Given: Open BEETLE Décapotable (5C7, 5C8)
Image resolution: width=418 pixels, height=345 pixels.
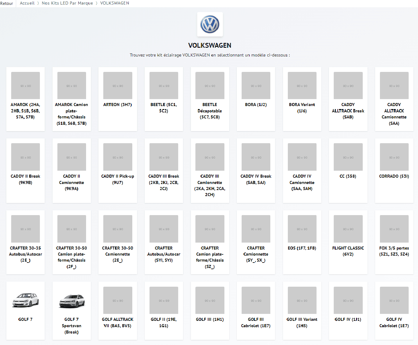Looking at the screenshot, I should click(210, 99).
